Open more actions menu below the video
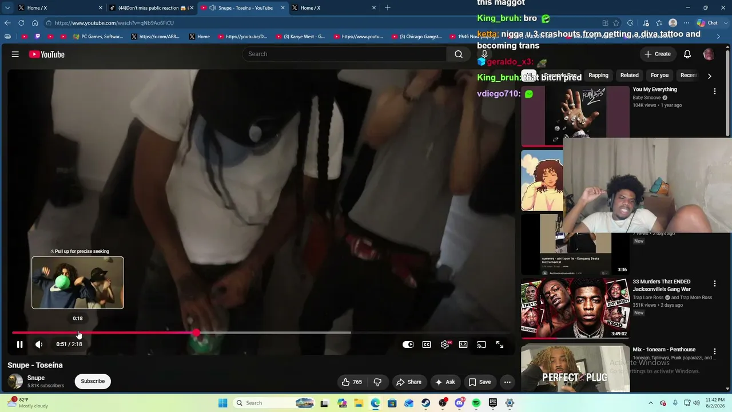Screen dimensions: 732x412 507,382
